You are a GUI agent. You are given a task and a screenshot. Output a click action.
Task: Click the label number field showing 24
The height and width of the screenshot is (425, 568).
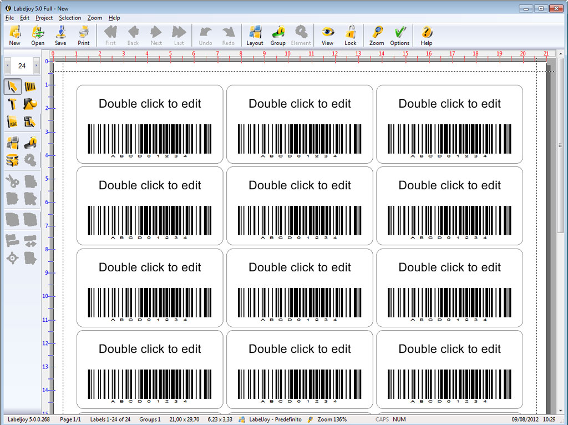(22, 65)
